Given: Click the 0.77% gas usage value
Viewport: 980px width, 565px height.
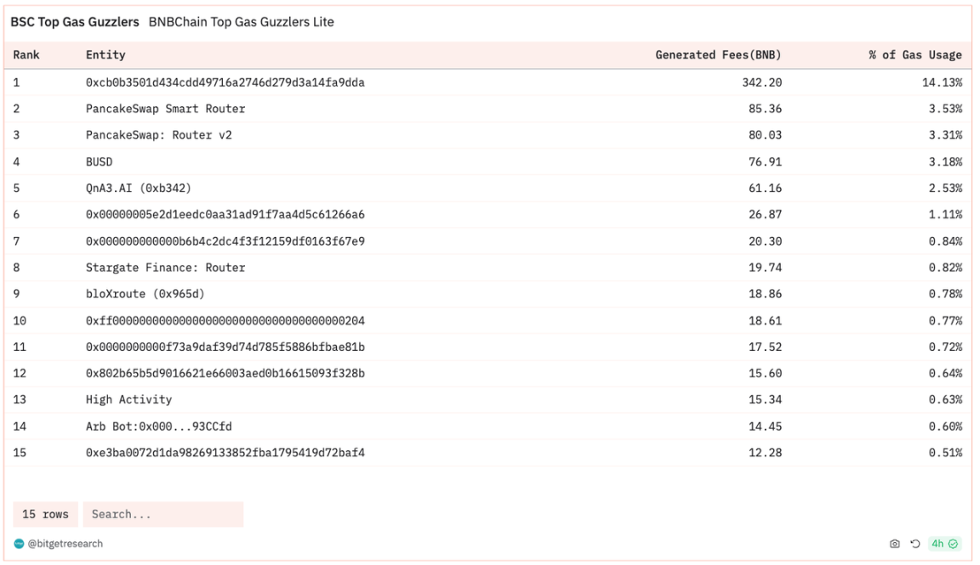Looking at the screenshot, I should click(x=945, y=320).
